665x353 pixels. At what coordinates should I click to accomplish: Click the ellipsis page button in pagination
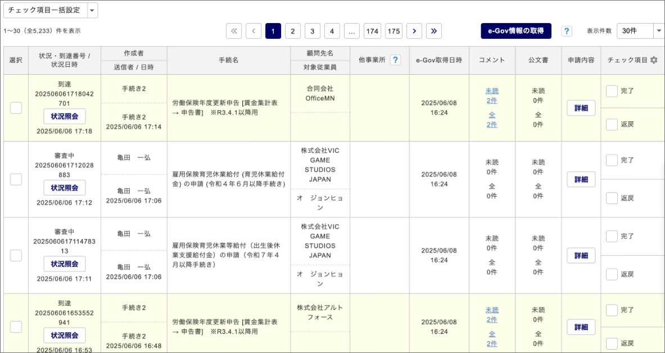(x=352, y=31)
